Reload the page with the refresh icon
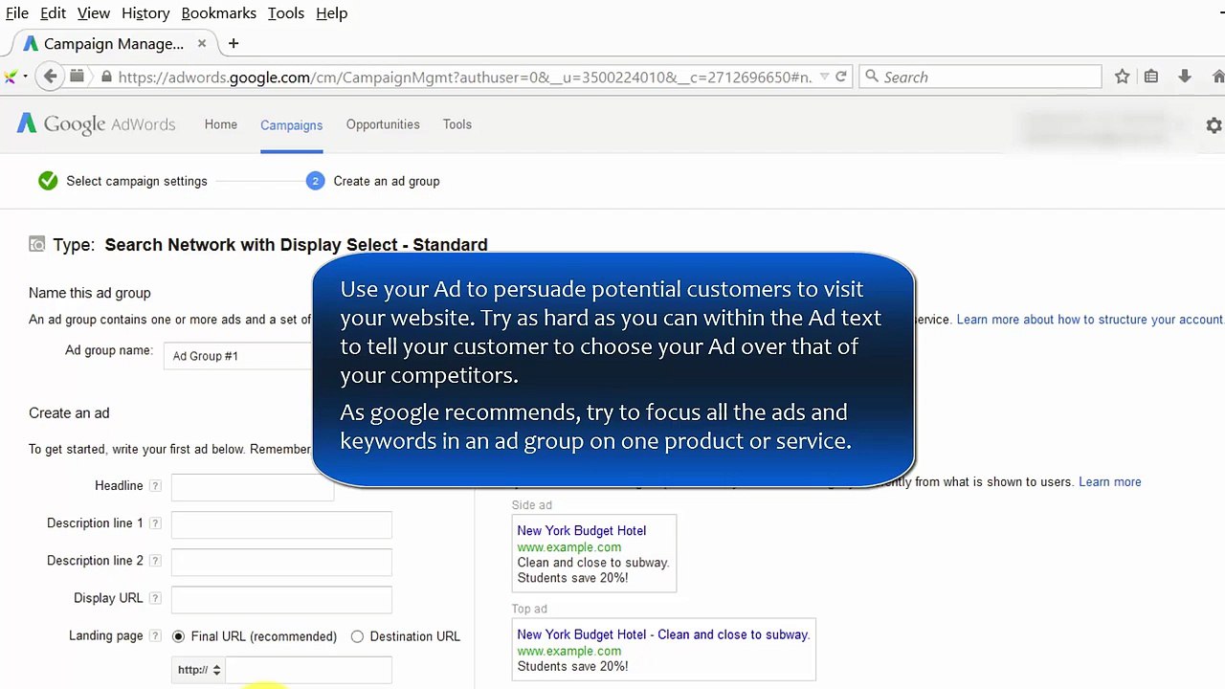This screenshot has width=1225, height=689. (x=841, y=77)
